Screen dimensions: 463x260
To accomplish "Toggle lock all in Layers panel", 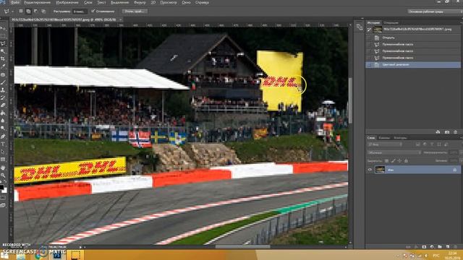I will pos(407,160).
